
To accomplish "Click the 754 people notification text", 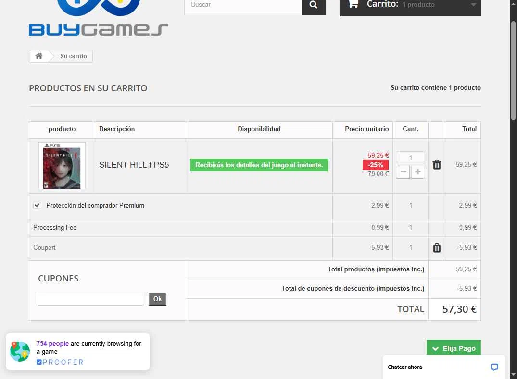I will coord(88,347).
